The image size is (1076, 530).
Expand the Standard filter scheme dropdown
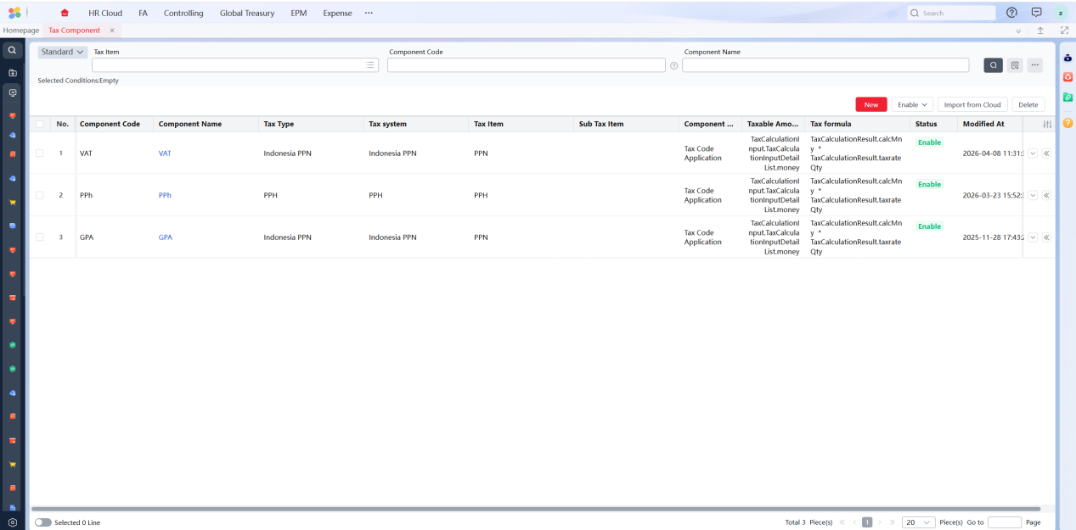[62, 52]
